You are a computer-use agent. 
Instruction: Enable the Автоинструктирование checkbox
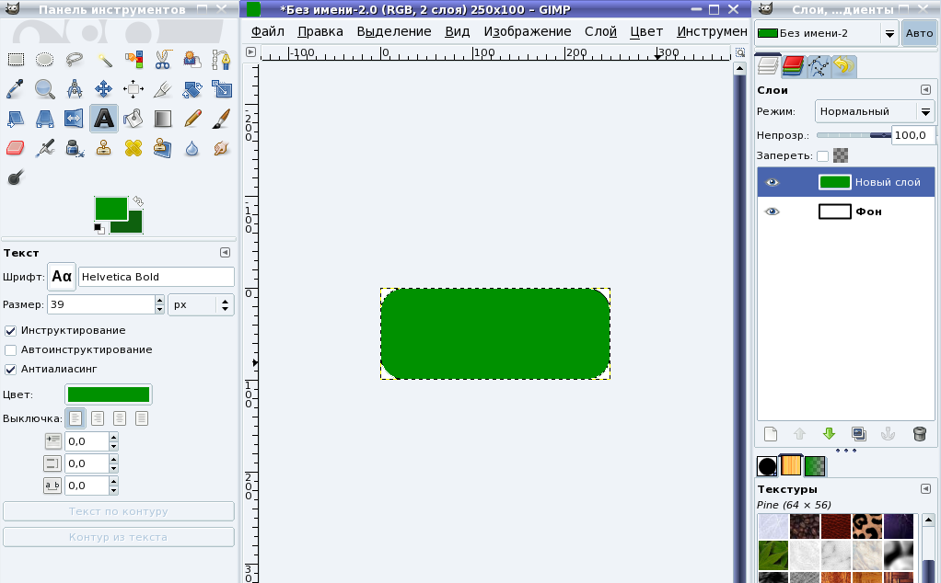pos(10,350)
